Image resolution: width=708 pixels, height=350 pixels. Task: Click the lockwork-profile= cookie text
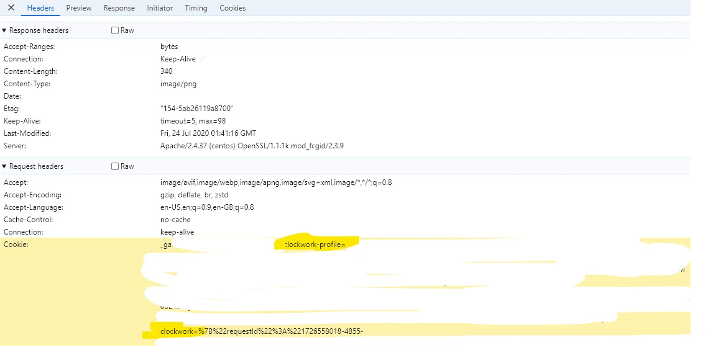click(x=315, y=245)
